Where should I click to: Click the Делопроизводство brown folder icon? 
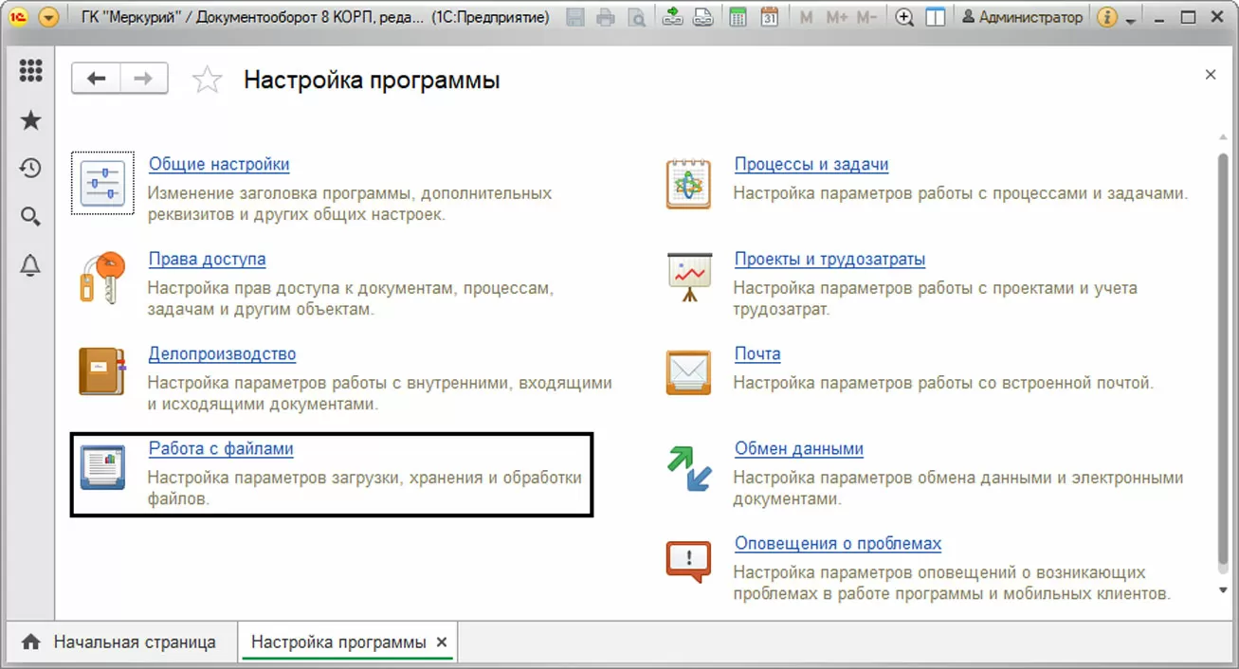pos(101,371)
